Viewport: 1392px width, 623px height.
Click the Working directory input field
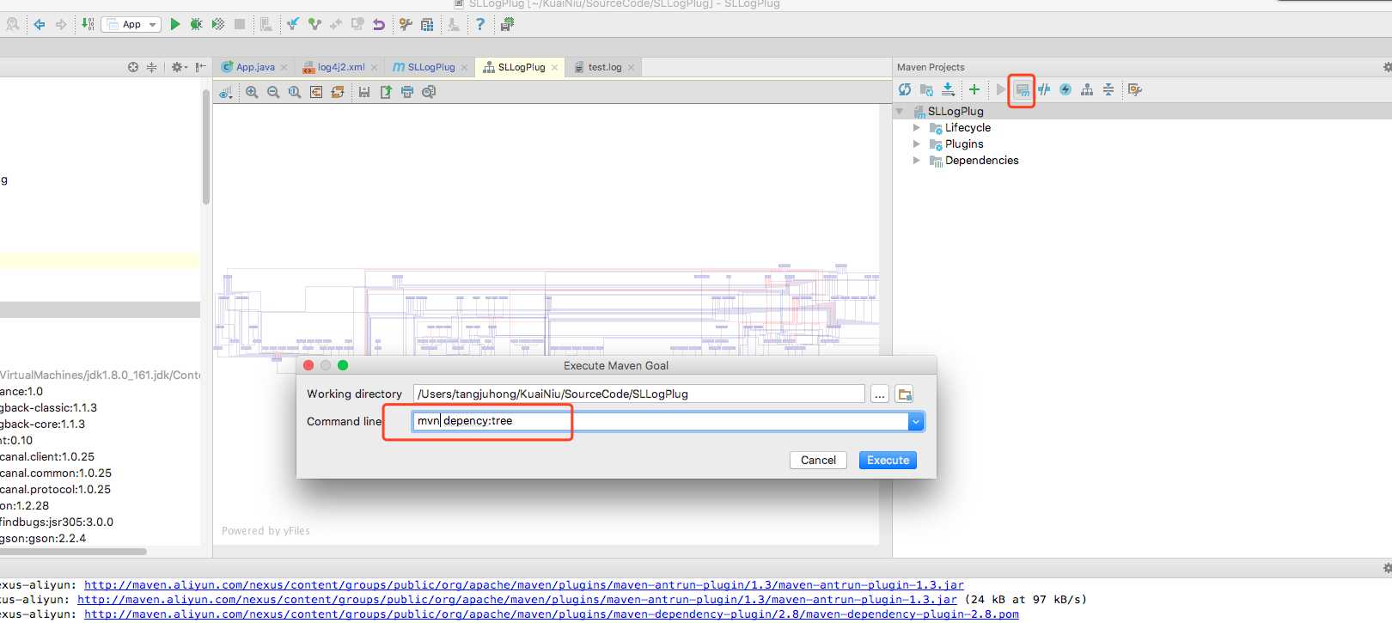coord(638,394)
